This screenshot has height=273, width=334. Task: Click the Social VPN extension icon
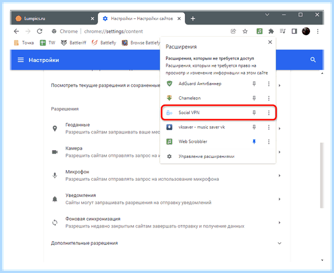[169, 112]
